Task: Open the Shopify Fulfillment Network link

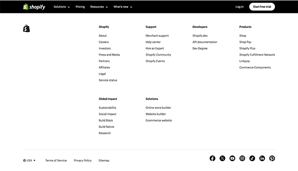Action: point(257,55)
